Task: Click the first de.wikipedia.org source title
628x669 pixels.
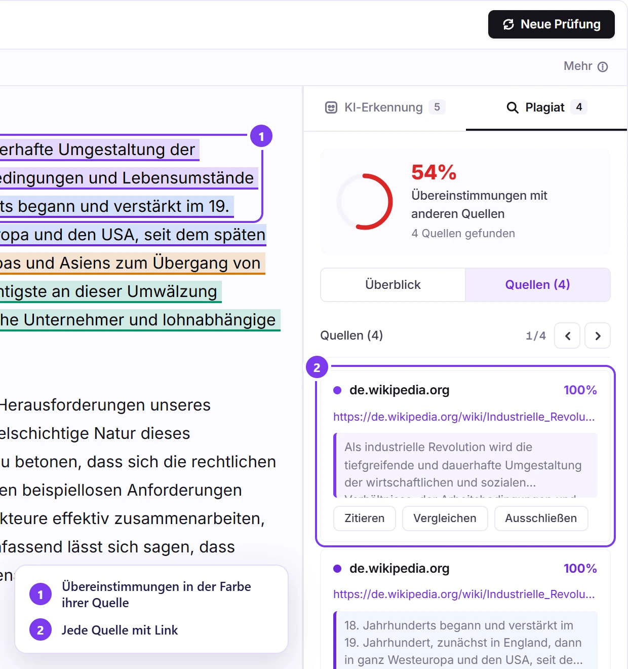Action: (x=399, y=390)
